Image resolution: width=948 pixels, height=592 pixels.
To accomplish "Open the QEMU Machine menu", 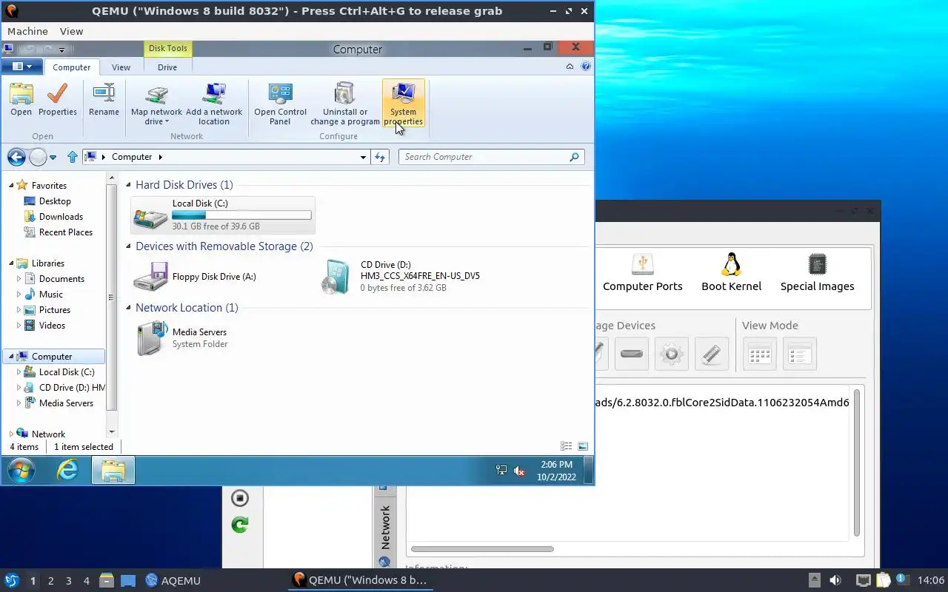I will coord(27,31).
